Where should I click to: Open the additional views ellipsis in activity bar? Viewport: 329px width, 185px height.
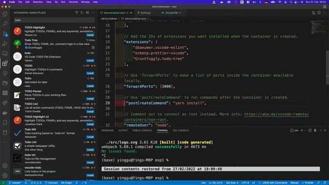pyautogui.click(x=5, y=142)
